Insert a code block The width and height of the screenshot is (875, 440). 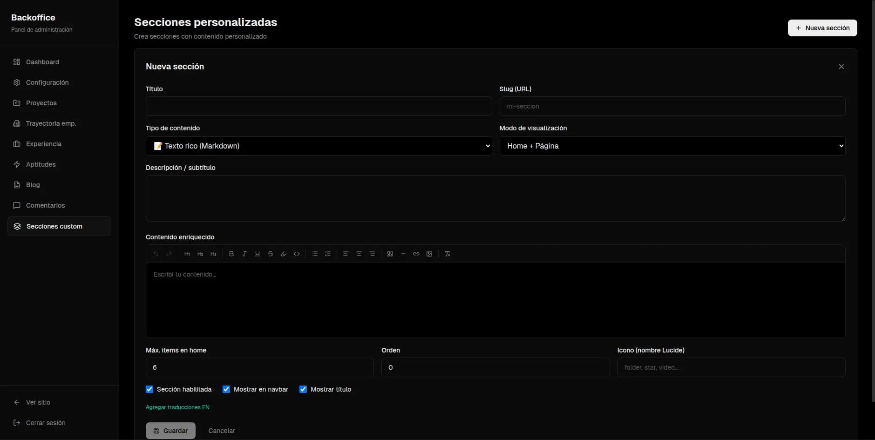[x=297, y=254]
